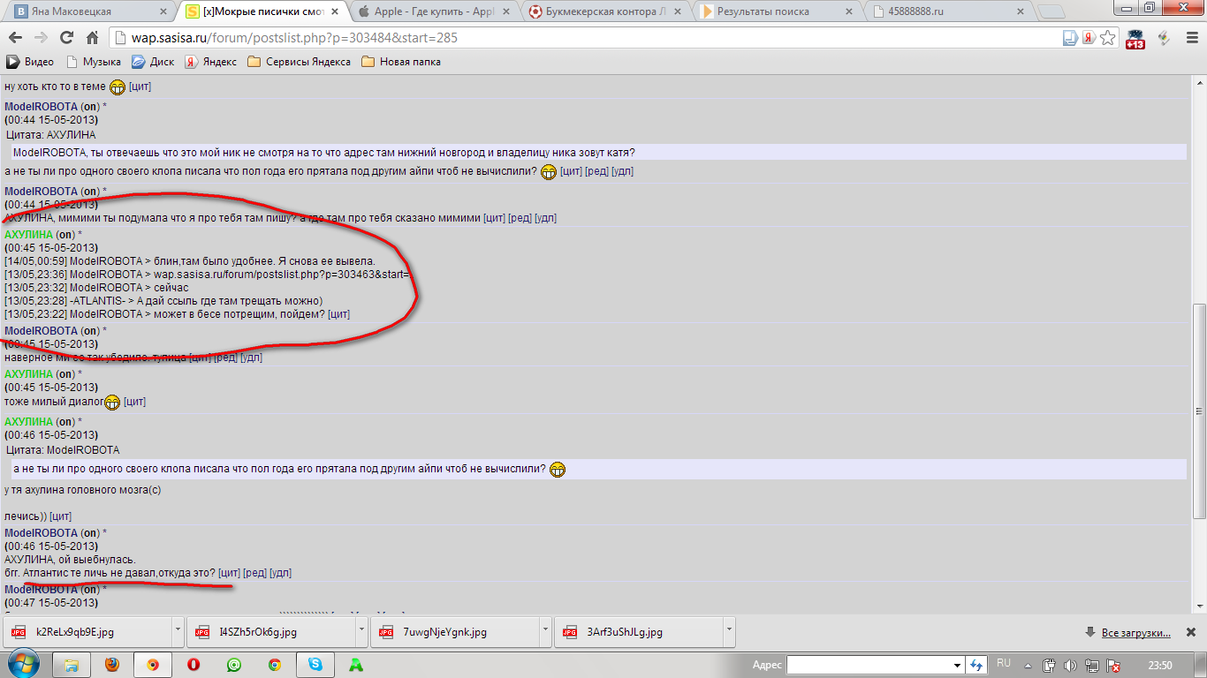Image resolution: width=1207 pixels, height=678 pixels.
Task: Open dropdown arrow next to 7uwgNjeYgnk.jpg
Action: tap(545, 632)
